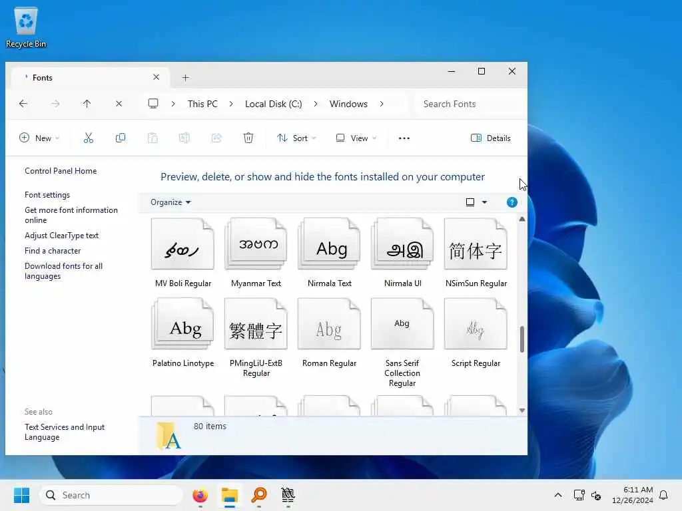Expand the Organize menu
The image size is (682, 511).
[x=170, y=202]
